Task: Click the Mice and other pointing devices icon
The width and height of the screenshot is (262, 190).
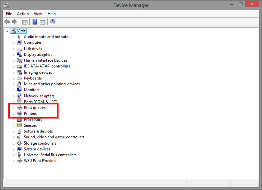Action: pyautogui.click(x=19, y=84)
